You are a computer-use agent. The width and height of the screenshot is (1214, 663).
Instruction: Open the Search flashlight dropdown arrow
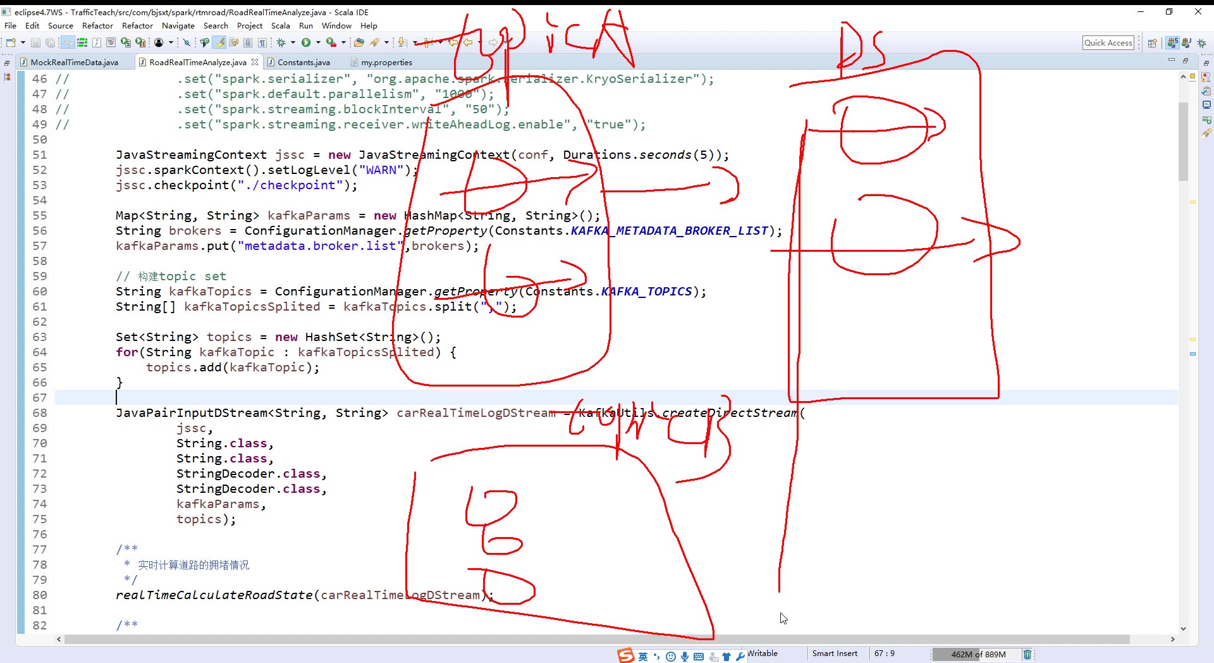(386, 42)
